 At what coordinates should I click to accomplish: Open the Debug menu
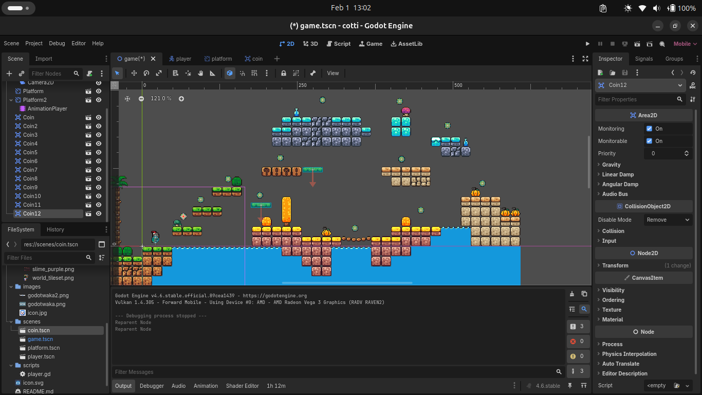coord(57,44)
